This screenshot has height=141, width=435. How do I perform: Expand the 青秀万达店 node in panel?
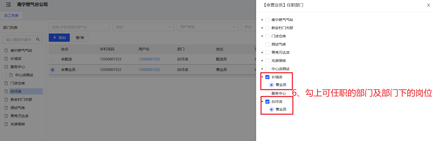click(x=262, y=52)
